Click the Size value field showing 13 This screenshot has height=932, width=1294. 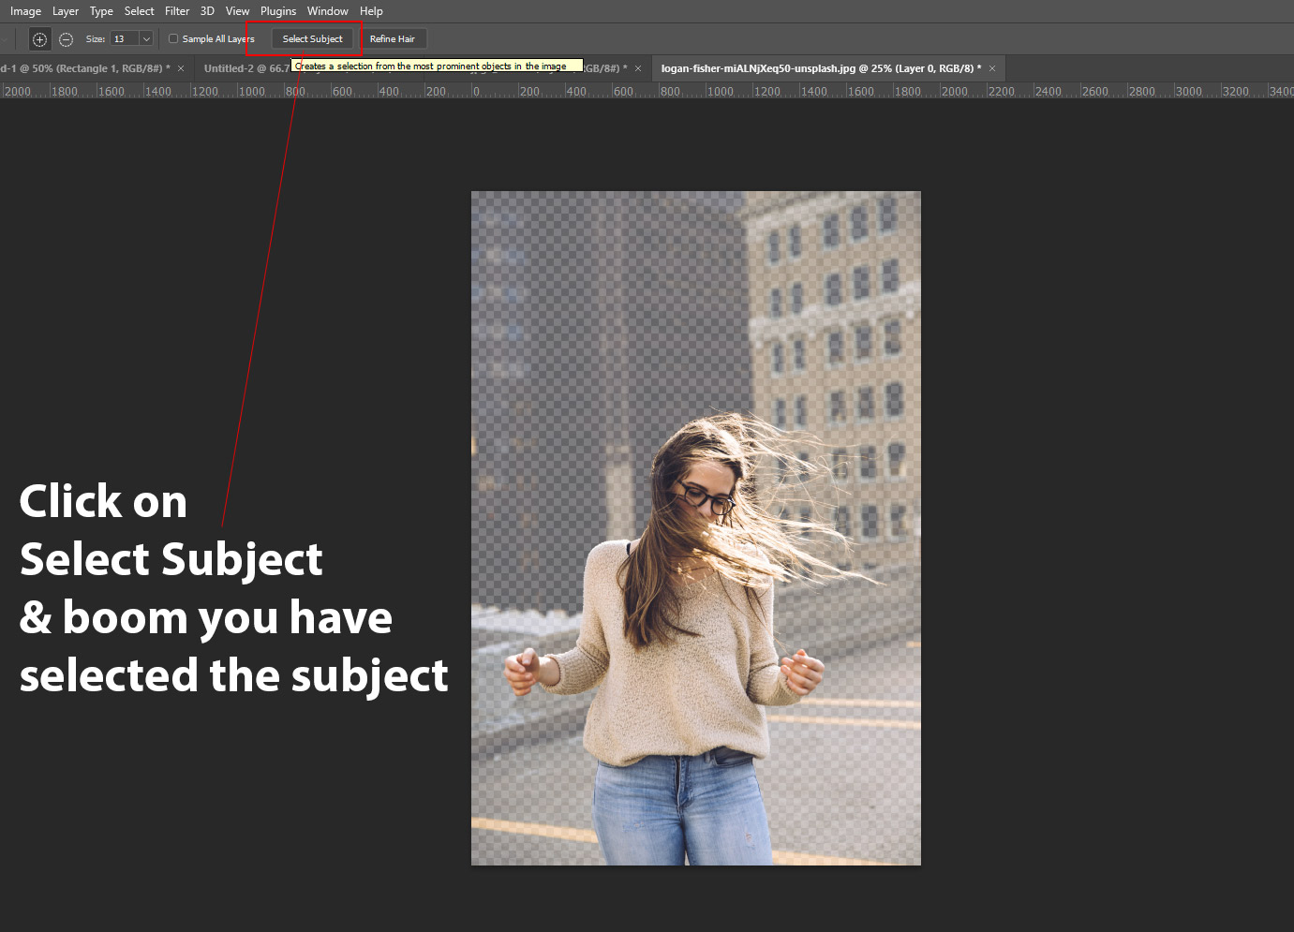[124, 39]
